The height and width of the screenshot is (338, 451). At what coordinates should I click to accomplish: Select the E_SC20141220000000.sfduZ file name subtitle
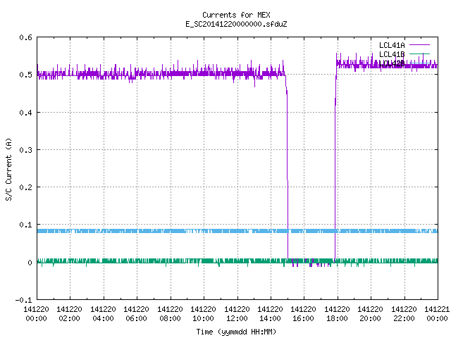(236, 24)
